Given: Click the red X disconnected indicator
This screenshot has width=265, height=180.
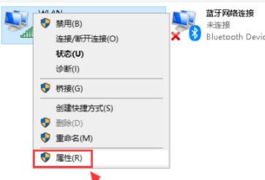Looking at the screenshot, I should pyautogui.click(x=176, y=36).
